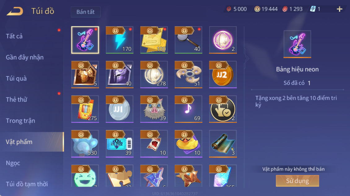350x196 pixels.
Task: Switch to the Ngọc tab
Action: 13,163
